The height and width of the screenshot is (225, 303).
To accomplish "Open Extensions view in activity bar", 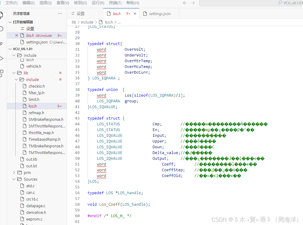I will [x=1, y=73].
